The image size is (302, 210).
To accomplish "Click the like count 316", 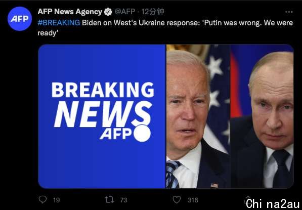I will [193, 200].
